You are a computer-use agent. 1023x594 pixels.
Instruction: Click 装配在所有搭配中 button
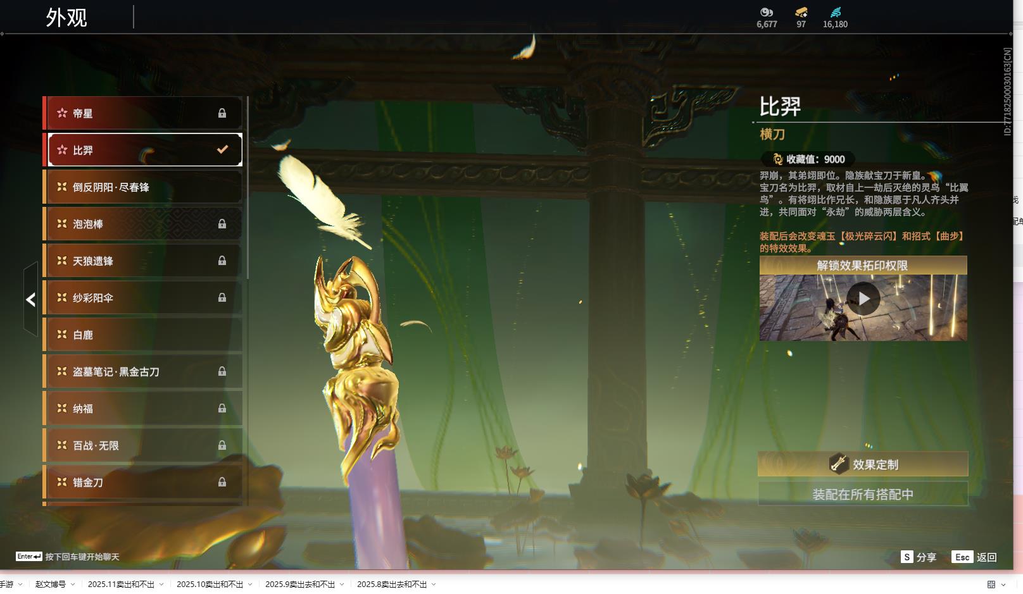tap(863, 494)
